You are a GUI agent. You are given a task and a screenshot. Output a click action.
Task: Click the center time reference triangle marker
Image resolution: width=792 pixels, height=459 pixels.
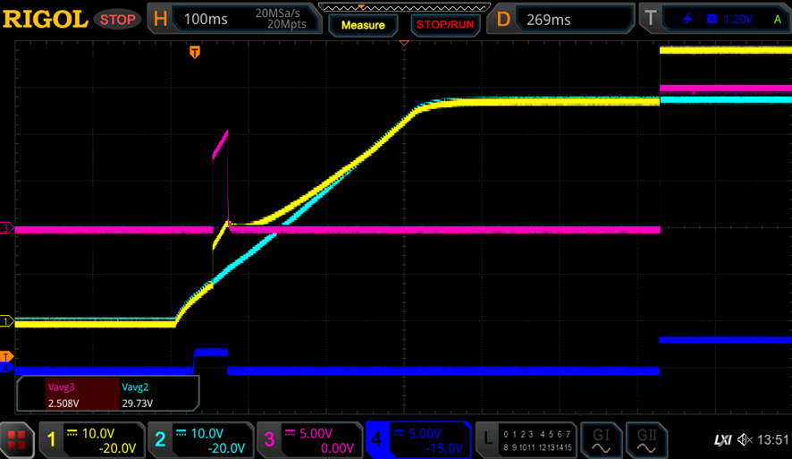click(404, 44)
